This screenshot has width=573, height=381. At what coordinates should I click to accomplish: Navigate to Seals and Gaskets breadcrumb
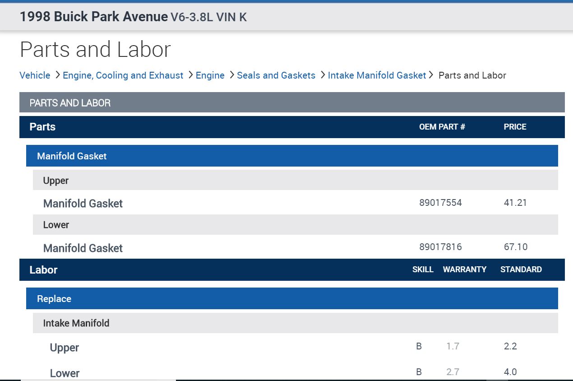[276, 75]
